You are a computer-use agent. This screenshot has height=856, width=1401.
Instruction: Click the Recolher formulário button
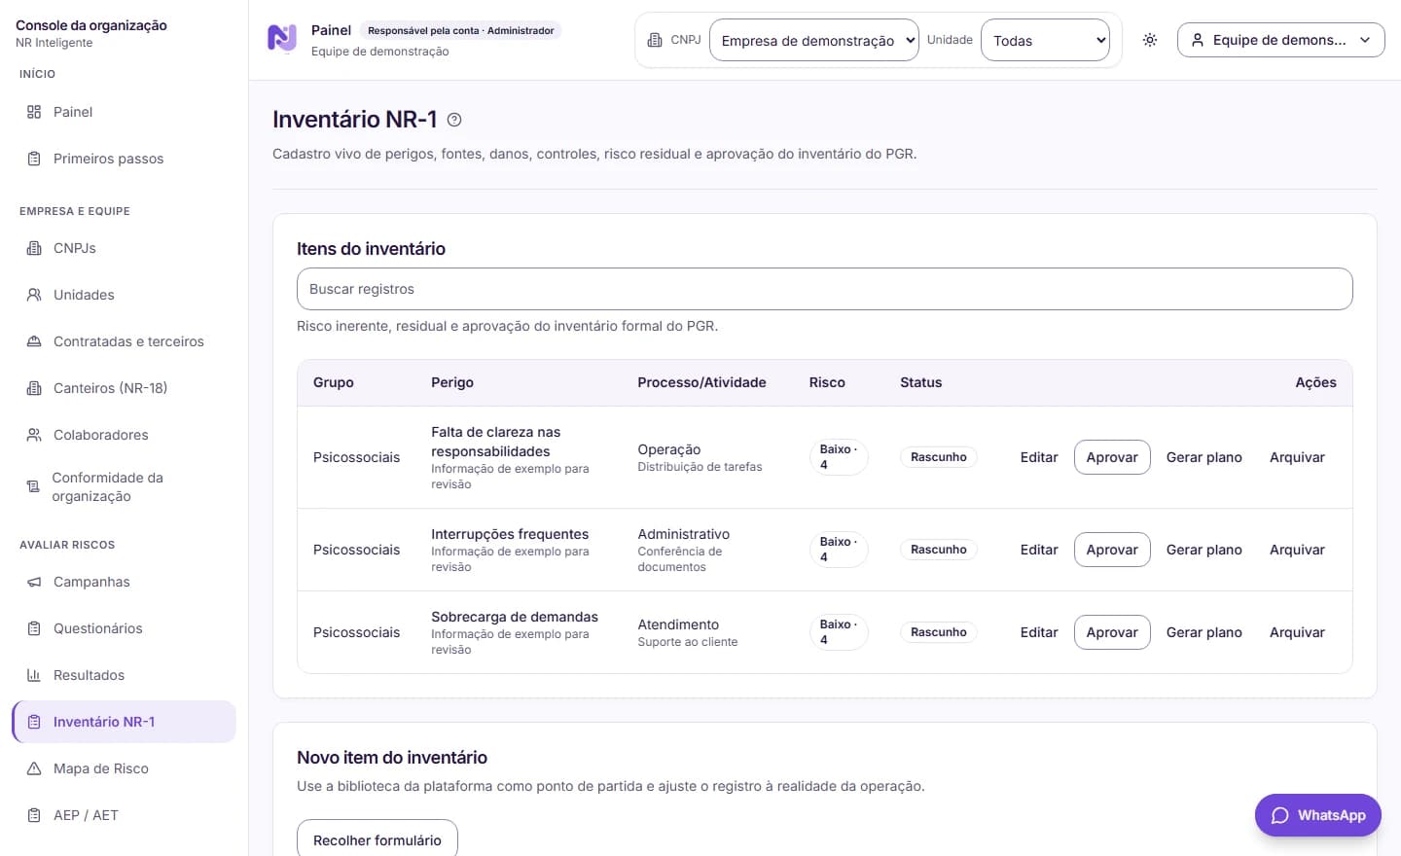pyautogui.click(x=377, y=838)
